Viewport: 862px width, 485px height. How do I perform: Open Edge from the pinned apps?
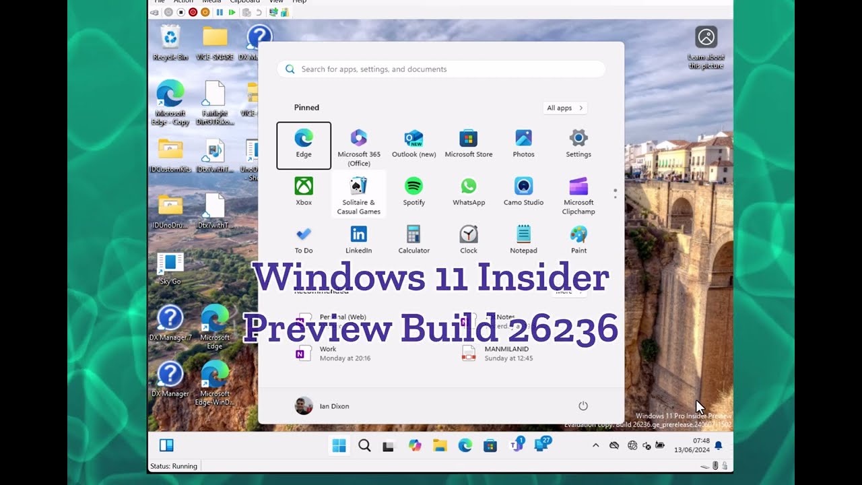tap(304, 145)
